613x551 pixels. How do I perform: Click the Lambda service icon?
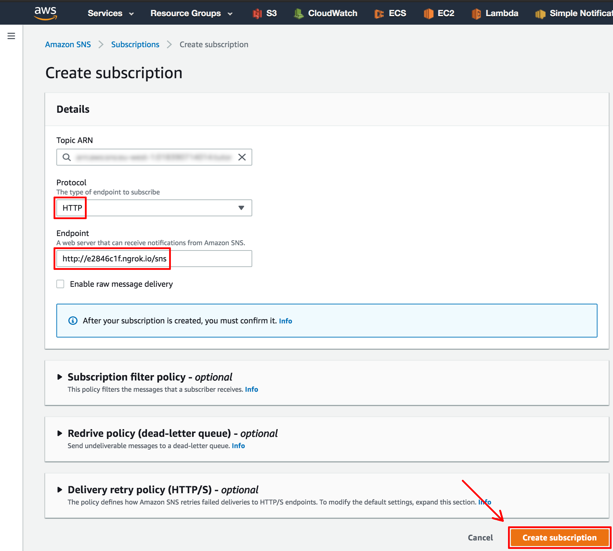[x=476, y=14]
